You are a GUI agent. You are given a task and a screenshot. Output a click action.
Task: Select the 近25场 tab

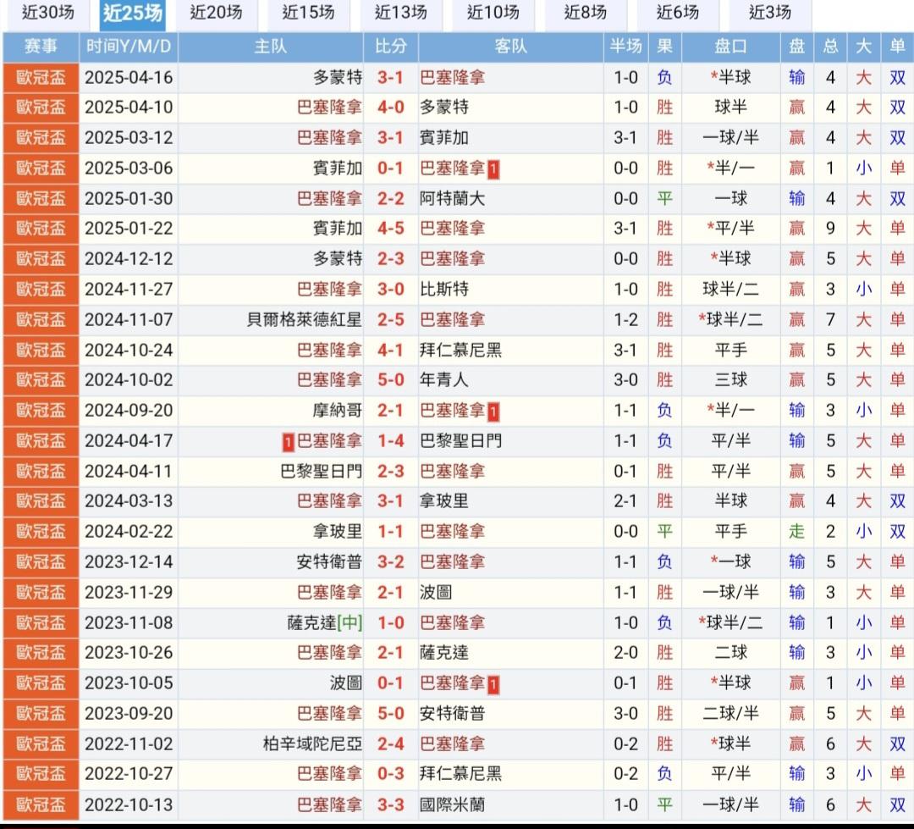133,13
